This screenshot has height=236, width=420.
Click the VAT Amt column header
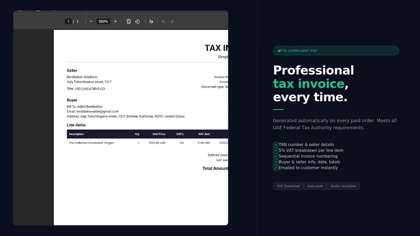click(204, 134)
